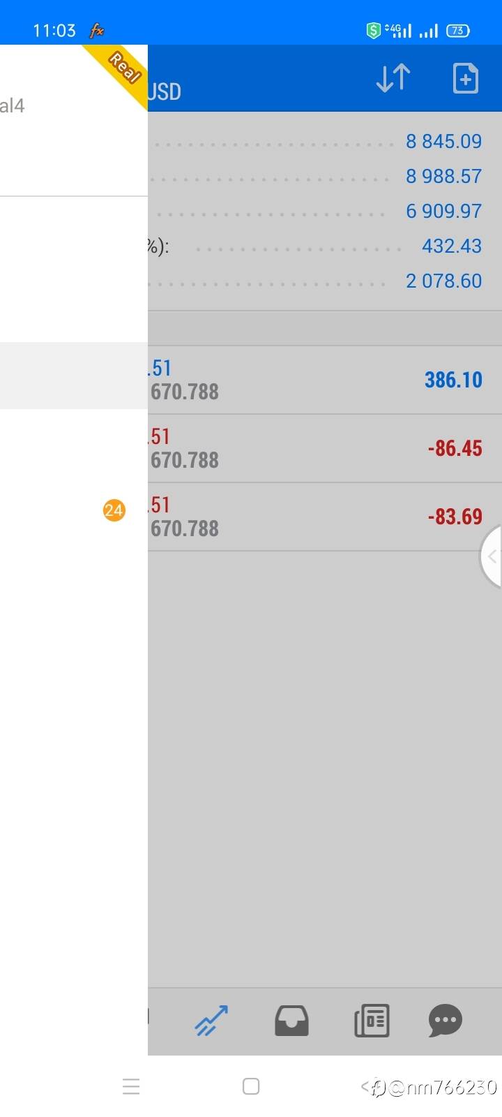Tap the green shield dollar status icon

click(374, 31)
